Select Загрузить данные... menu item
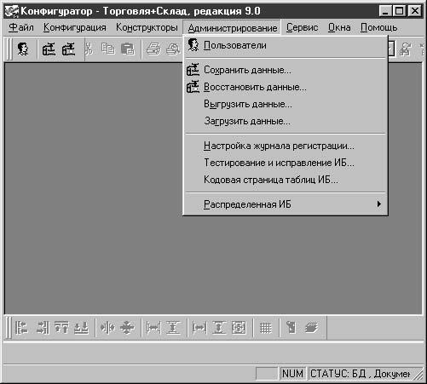The height and width of the screenshot is (384, 427). click(x=286, y=121)
